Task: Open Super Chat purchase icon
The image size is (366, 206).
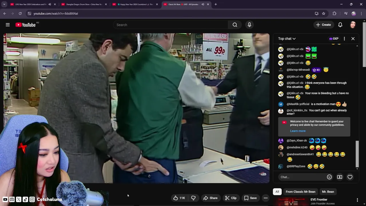Action: (340, 177)
